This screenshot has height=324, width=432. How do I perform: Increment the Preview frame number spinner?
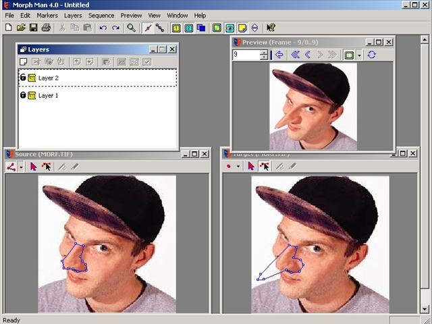[x=264, y=53]
